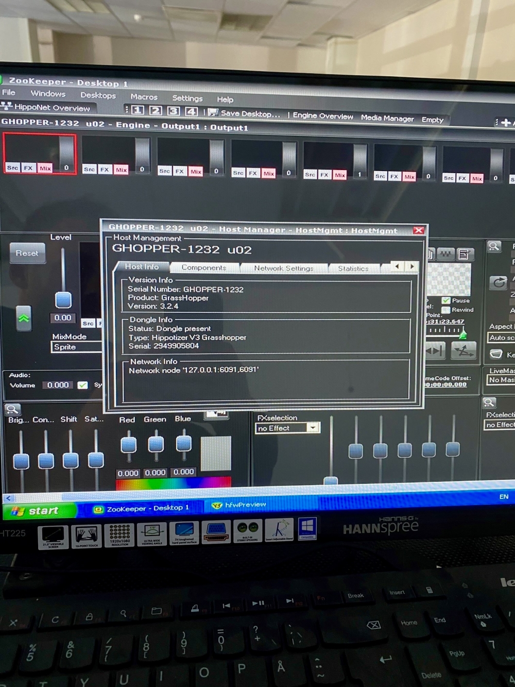Viewport: 515px width, 687px height.
Task: Click the rainbow color spectrum bar
Action: coord(173,483)
